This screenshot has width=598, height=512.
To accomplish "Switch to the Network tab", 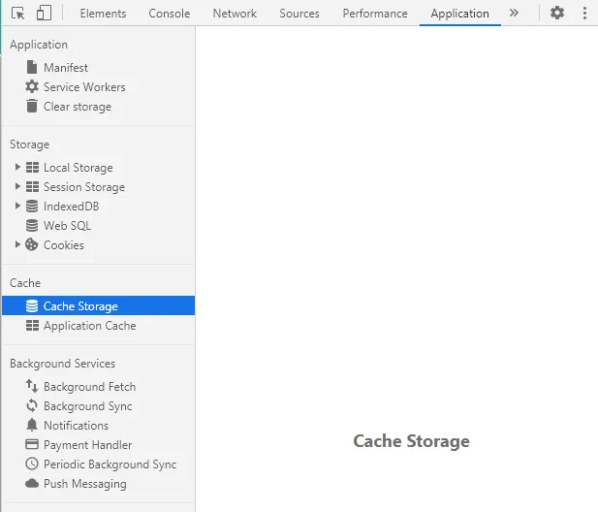I will pyautogui.click(x=235, y=14).
